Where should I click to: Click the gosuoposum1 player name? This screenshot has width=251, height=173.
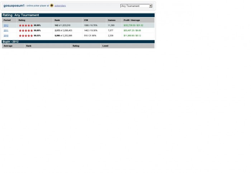(14, 6)
